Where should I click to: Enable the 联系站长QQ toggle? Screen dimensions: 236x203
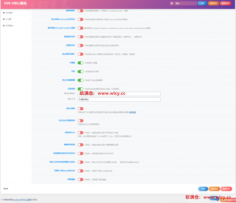tap(80, 133)
